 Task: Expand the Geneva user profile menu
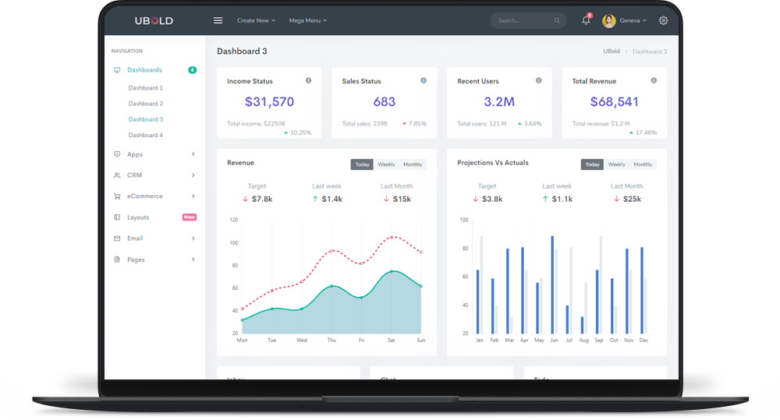pyautogui.click(x=624, y=21)
